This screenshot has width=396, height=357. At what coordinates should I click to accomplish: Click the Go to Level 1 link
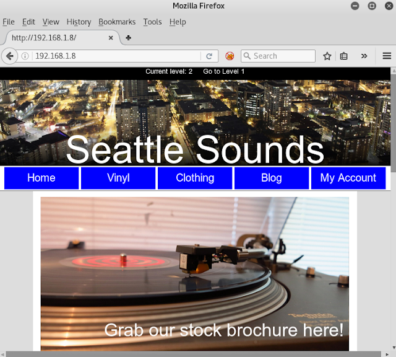click(224, 72)
